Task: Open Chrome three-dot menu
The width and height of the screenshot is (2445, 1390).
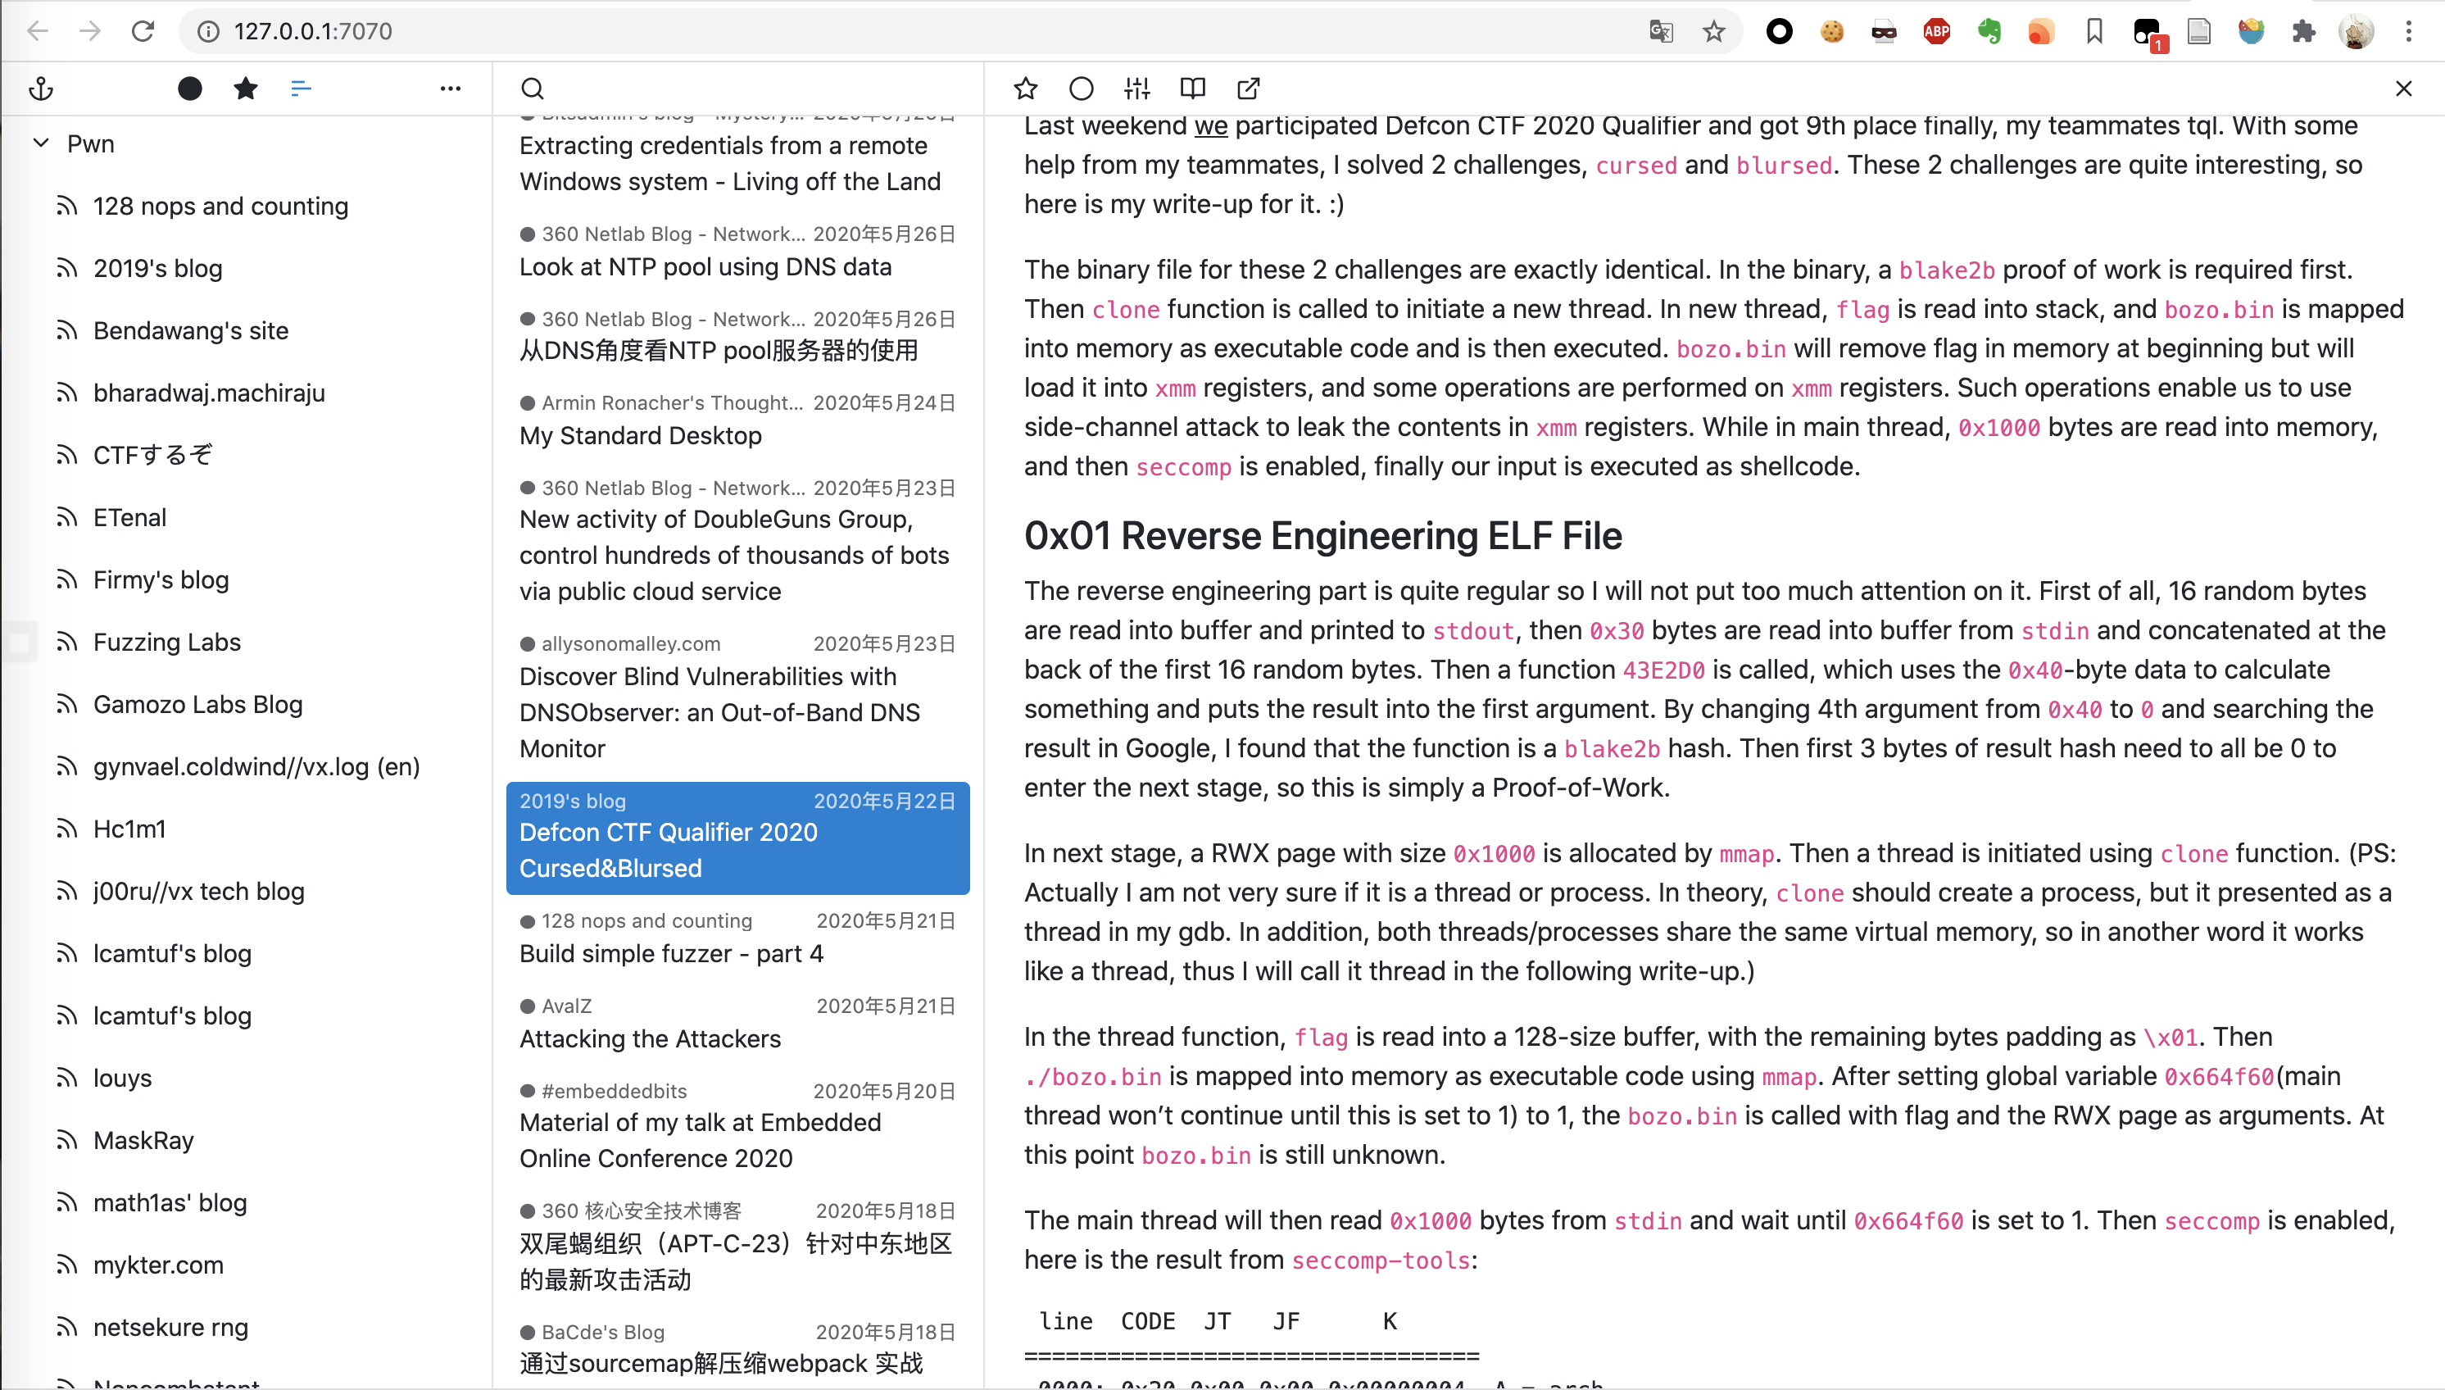Action: click(2408, 31)
